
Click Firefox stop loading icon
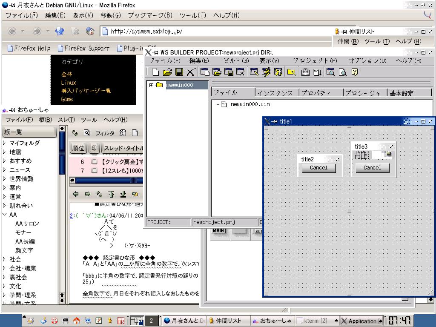tap(75, 31)
